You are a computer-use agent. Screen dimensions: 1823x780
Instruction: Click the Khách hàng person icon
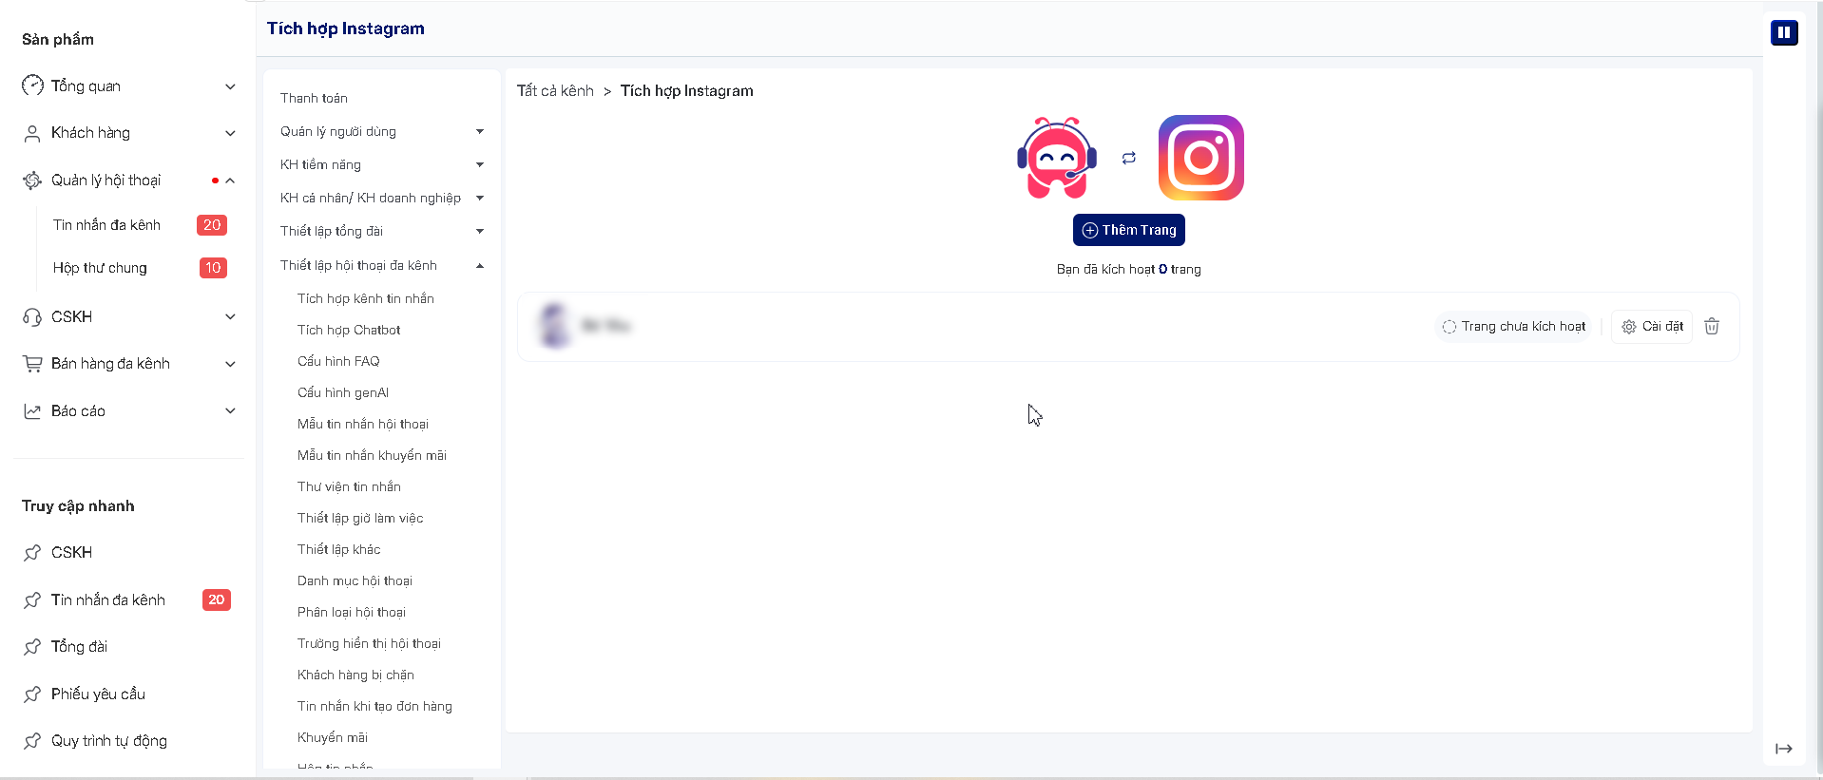pos(32,133)
